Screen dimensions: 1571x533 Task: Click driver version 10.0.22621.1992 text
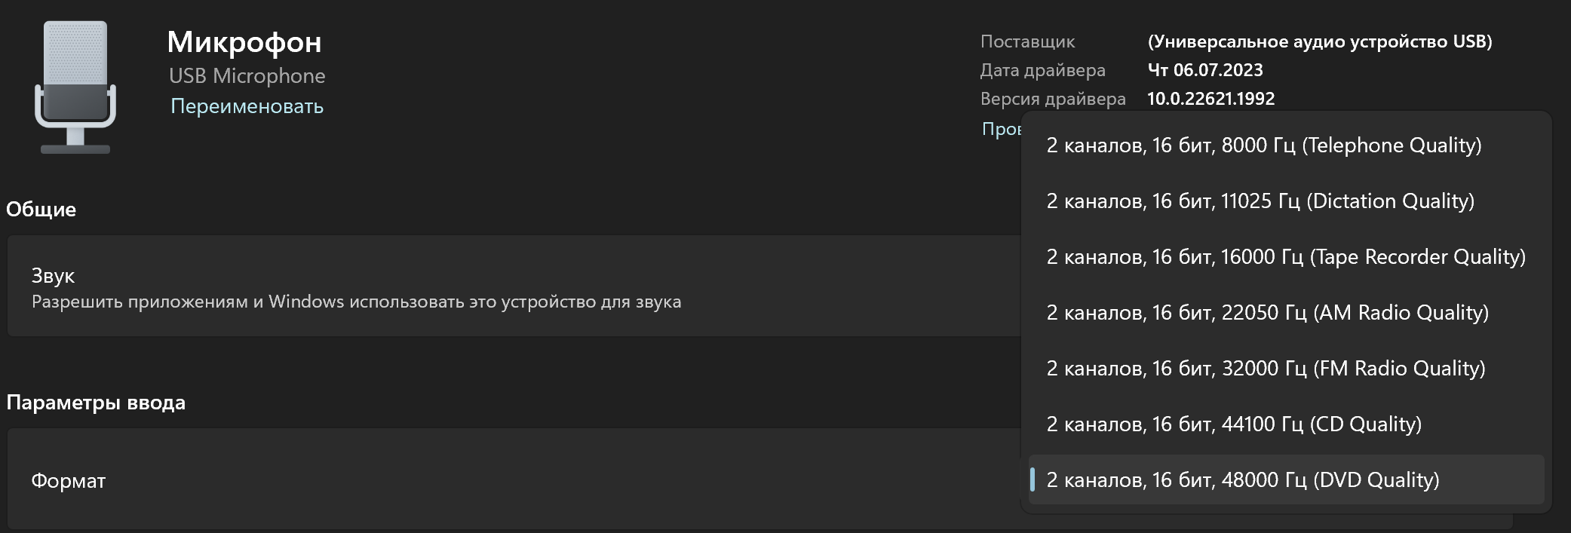click(1210, 99)
